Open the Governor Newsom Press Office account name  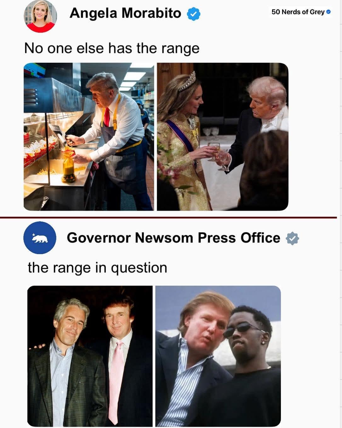pos(174,238)
